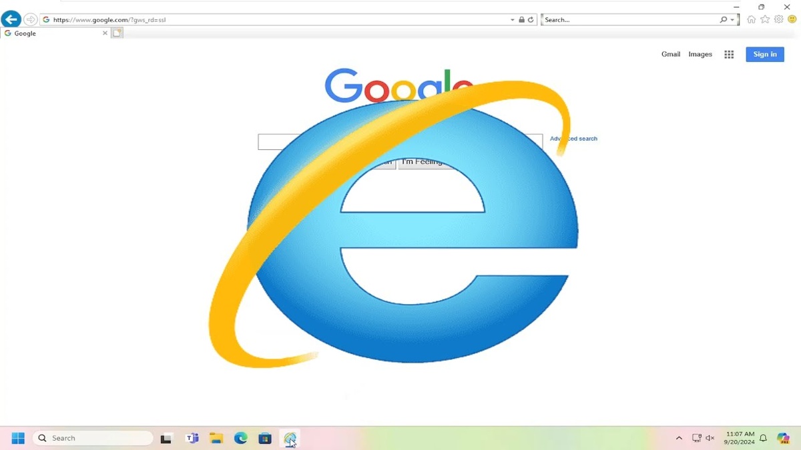Open the address bar autocomplete dropdown arrow
This screenshot has width=801, height=450.
pos(513,20)
